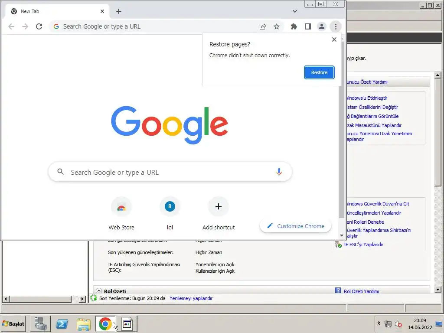Image resolution: width=444 pixels, height=333 pixels.
Task: Show hidden tray icons arrow
Action: [x=379, y=323]
